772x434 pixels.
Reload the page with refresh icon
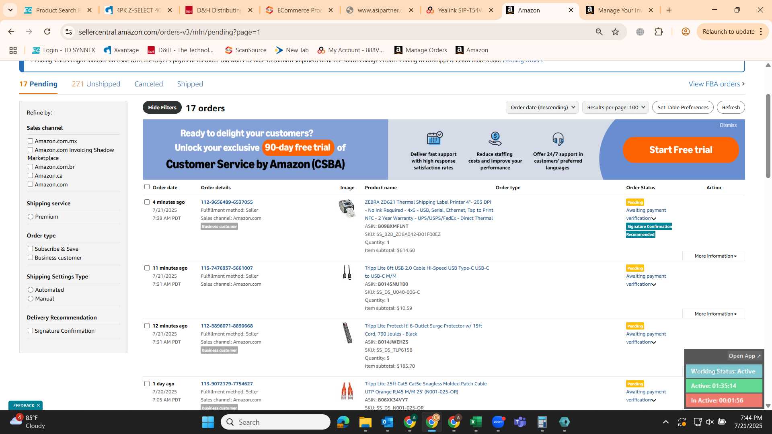tap(47, 32)
